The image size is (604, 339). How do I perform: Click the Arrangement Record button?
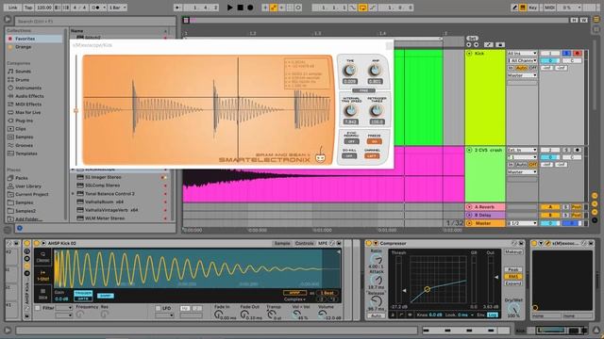(250, 8)
